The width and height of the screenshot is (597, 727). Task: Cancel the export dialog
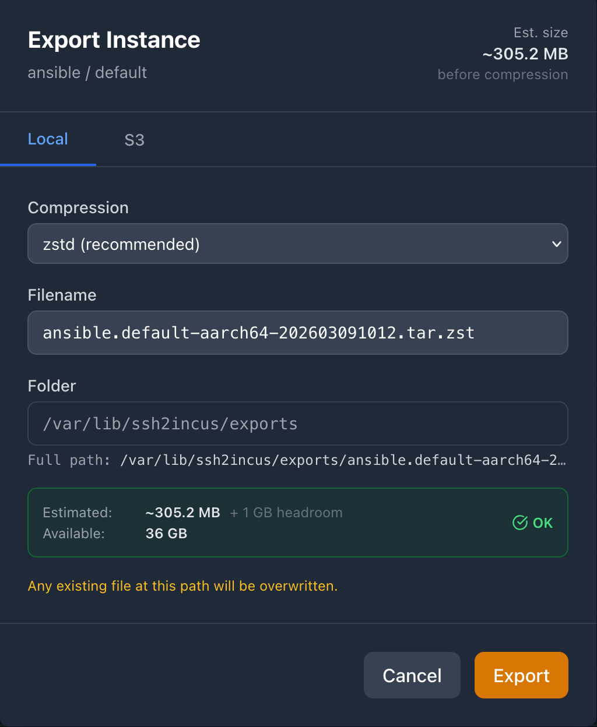(x=412, y=675)
